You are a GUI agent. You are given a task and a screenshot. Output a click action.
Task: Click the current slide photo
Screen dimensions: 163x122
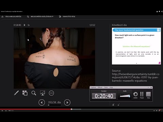point(54,58)
